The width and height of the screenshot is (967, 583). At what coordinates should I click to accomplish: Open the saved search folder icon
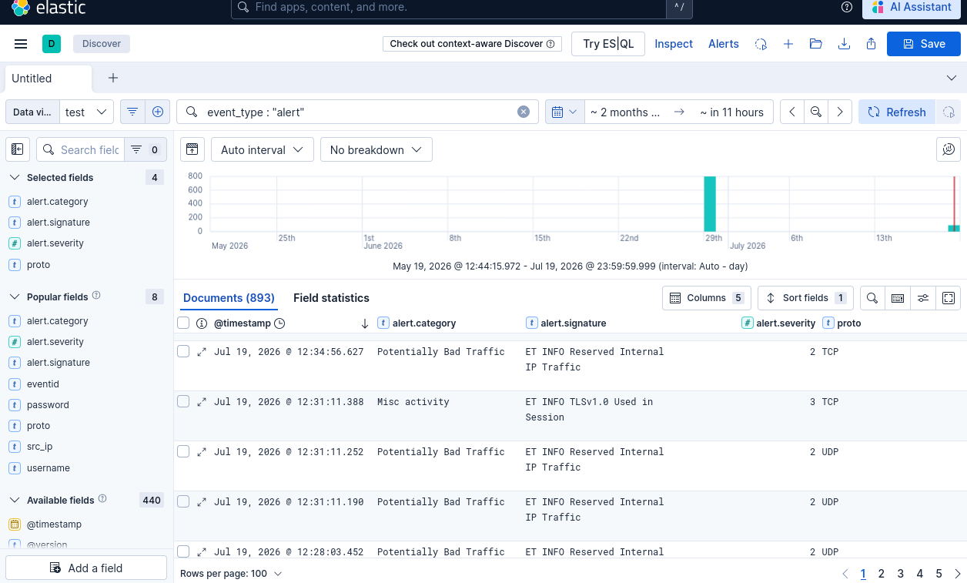(x=816, y=44)
